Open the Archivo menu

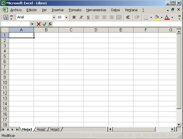coord(16,10)
